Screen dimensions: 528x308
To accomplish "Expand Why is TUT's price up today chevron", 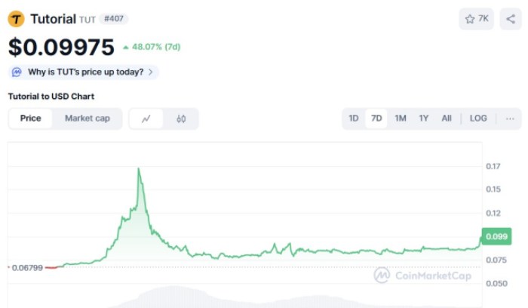I will pyautogui.click(x=151, y=72).
